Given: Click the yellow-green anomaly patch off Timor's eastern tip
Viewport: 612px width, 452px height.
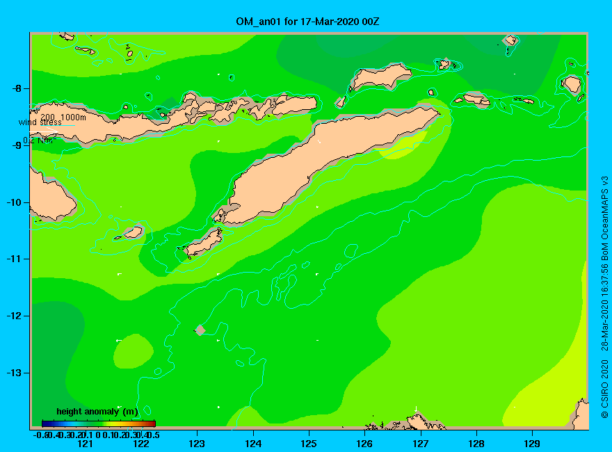Looking at the screenshot, I should (404, 145).
